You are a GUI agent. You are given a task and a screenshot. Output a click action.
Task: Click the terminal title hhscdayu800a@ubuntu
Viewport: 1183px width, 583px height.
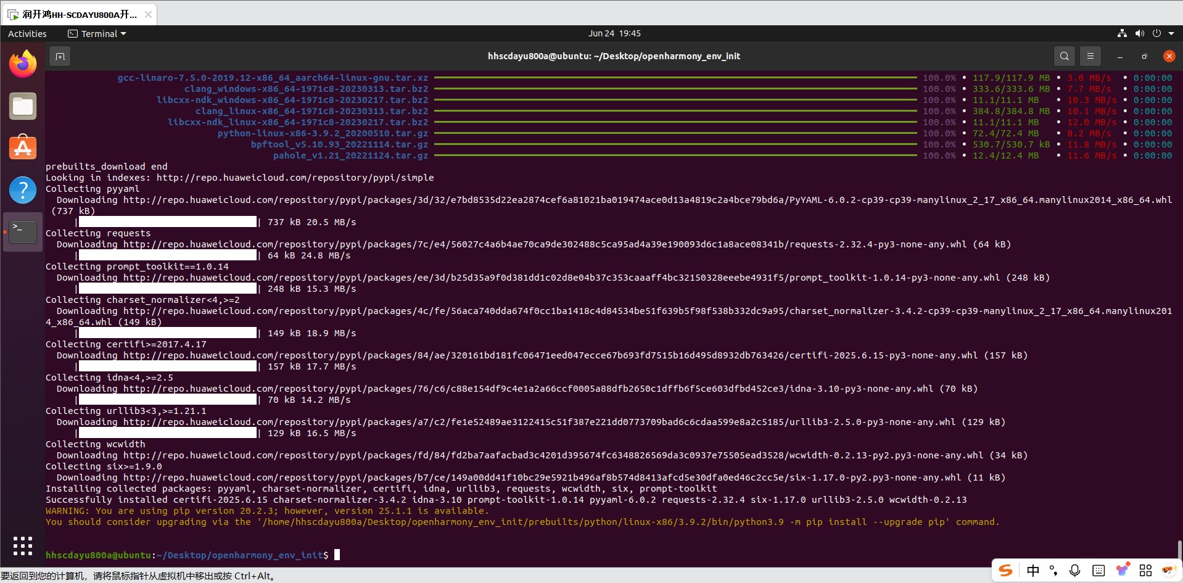[x=614, y=56]
